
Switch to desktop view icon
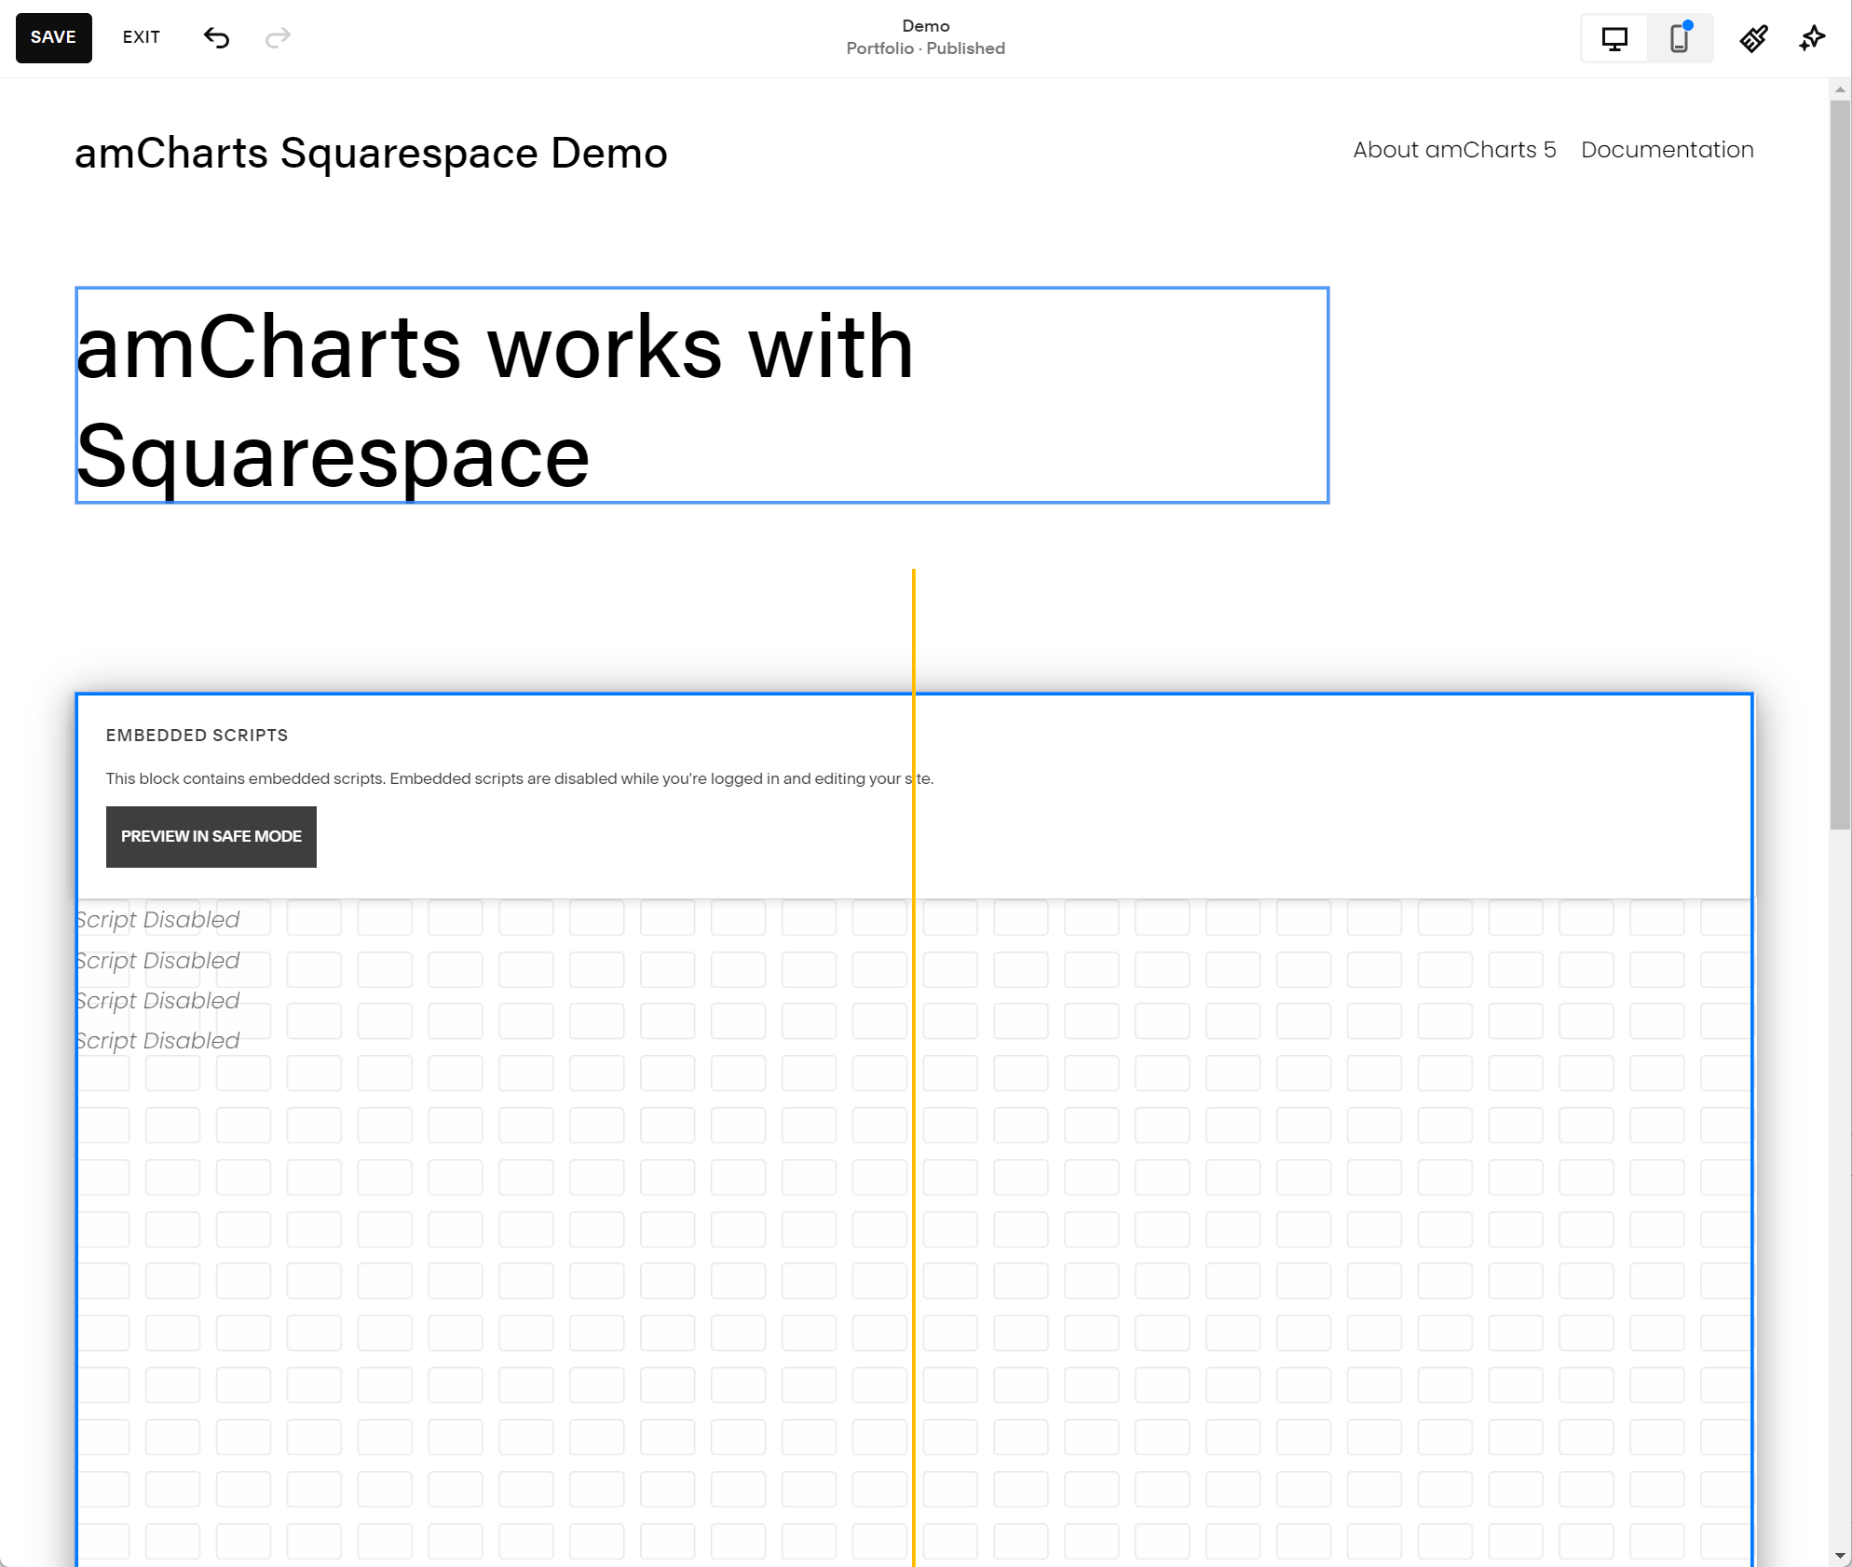[1614, 39]
